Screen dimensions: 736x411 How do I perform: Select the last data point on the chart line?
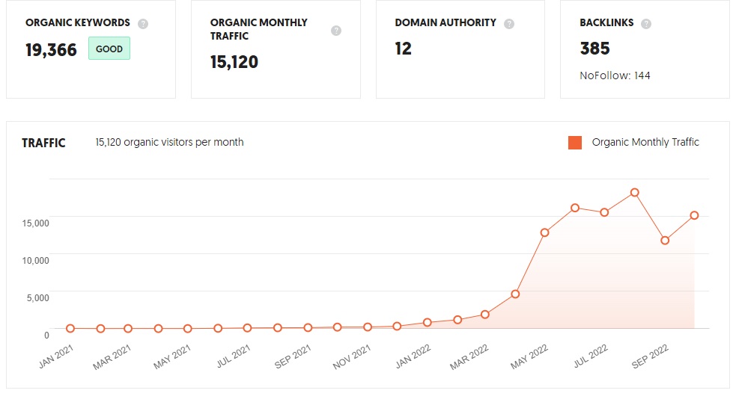point(694,215)
